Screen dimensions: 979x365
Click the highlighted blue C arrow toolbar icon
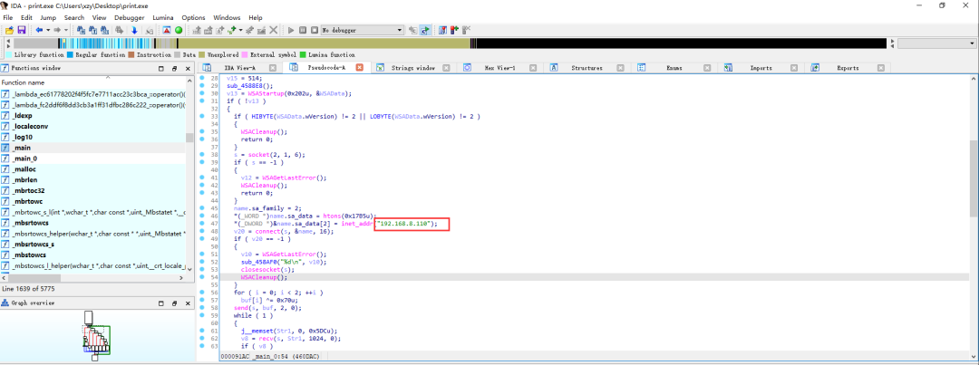424,30
